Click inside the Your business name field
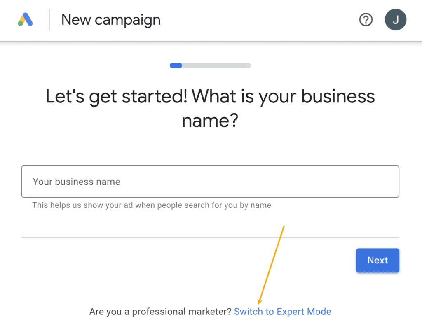This screenshot has width=422, height=333. [210, 181]
